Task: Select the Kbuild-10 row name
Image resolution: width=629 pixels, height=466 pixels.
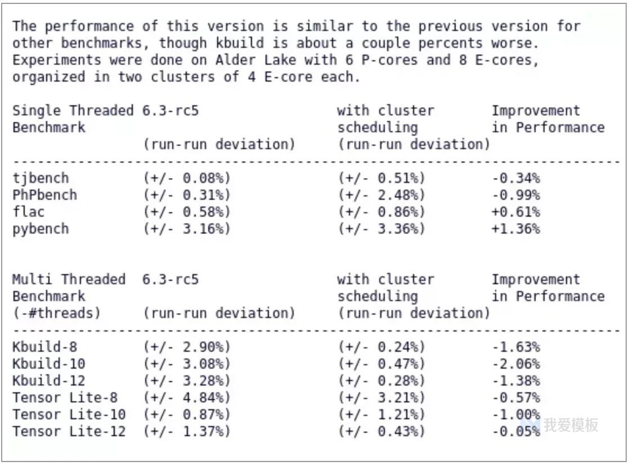Action: coord(49,364)
